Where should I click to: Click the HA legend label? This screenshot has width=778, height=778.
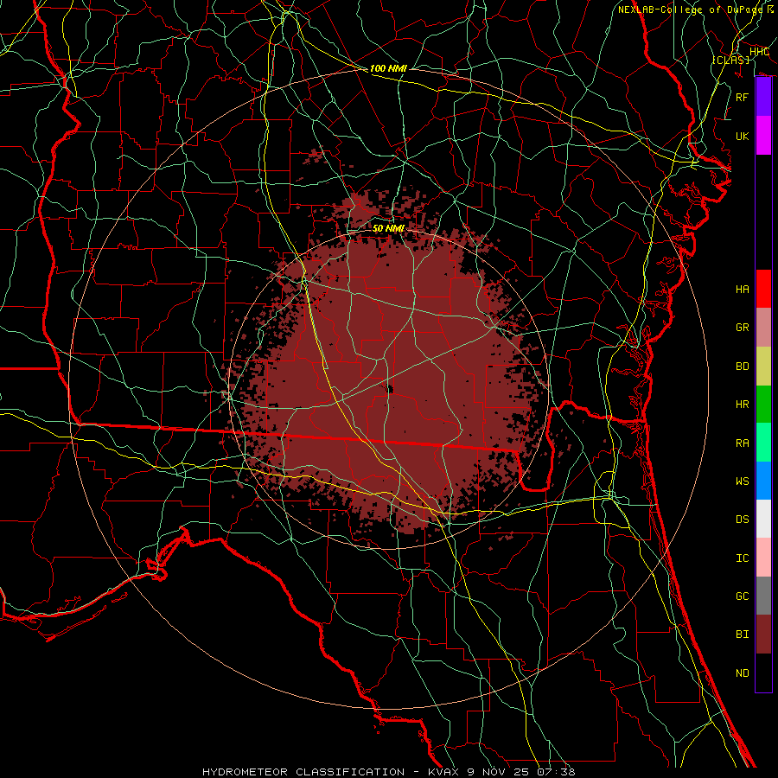pos(743,289)
